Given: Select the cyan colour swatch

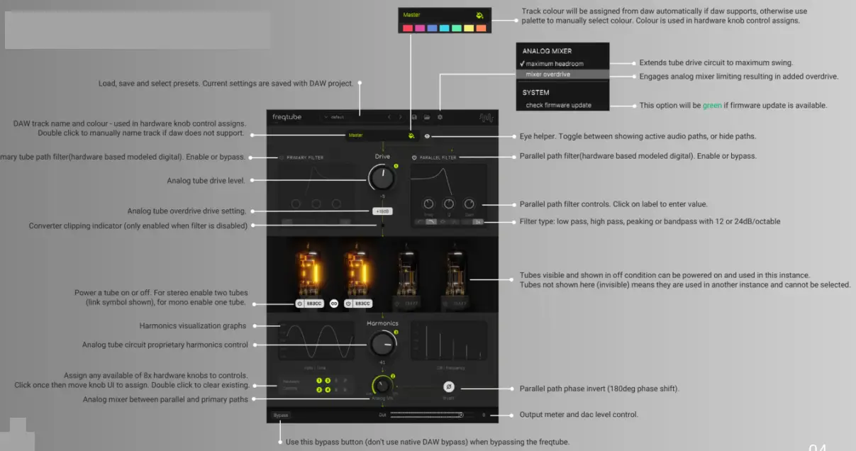Looking at the screenshot, I should pyautogui.click(x=444, y=28).
